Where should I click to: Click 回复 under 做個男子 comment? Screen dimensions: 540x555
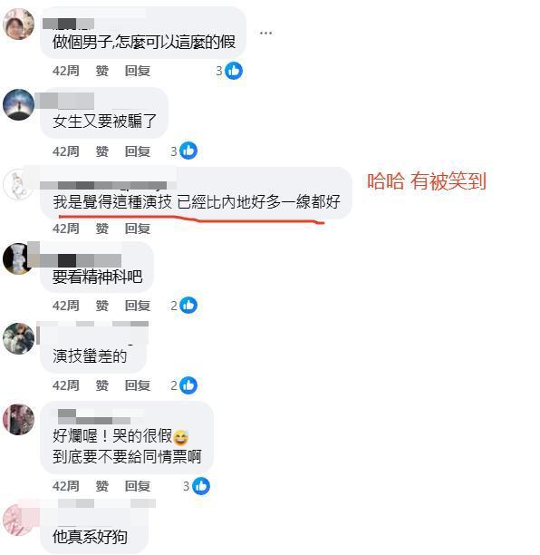coord(138,71)
